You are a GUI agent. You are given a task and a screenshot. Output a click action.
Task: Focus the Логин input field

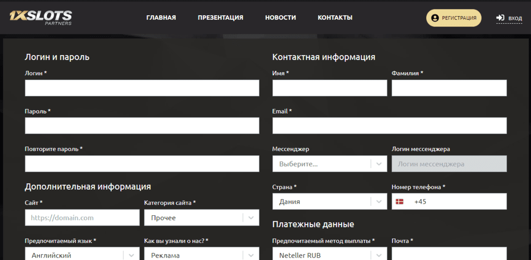[142, 88]
